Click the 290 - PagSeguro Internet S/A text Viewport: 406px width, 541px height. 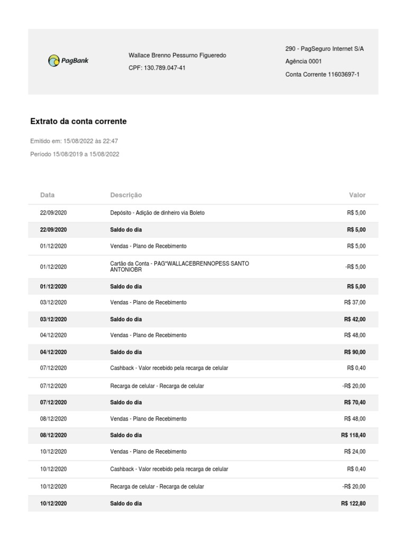coord(324,49)
